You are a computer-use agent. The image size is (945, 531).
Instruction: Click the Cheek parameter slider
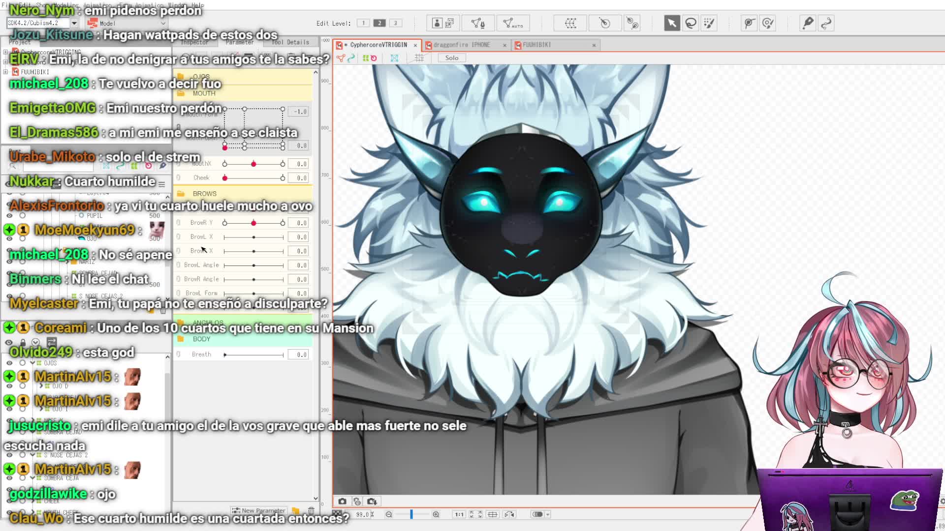(x=253, y=178)
